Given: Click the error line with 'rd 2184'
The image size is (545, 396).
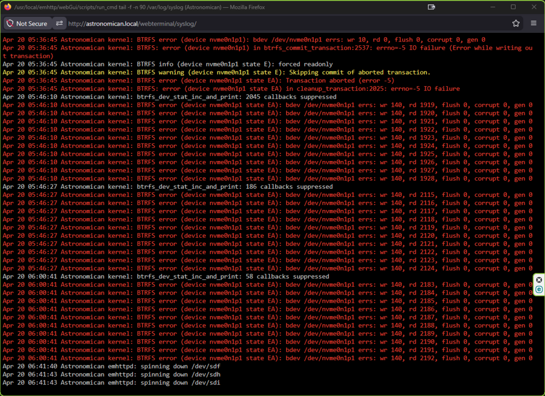Looking at the screenshot, I should [x=268, y=293].
